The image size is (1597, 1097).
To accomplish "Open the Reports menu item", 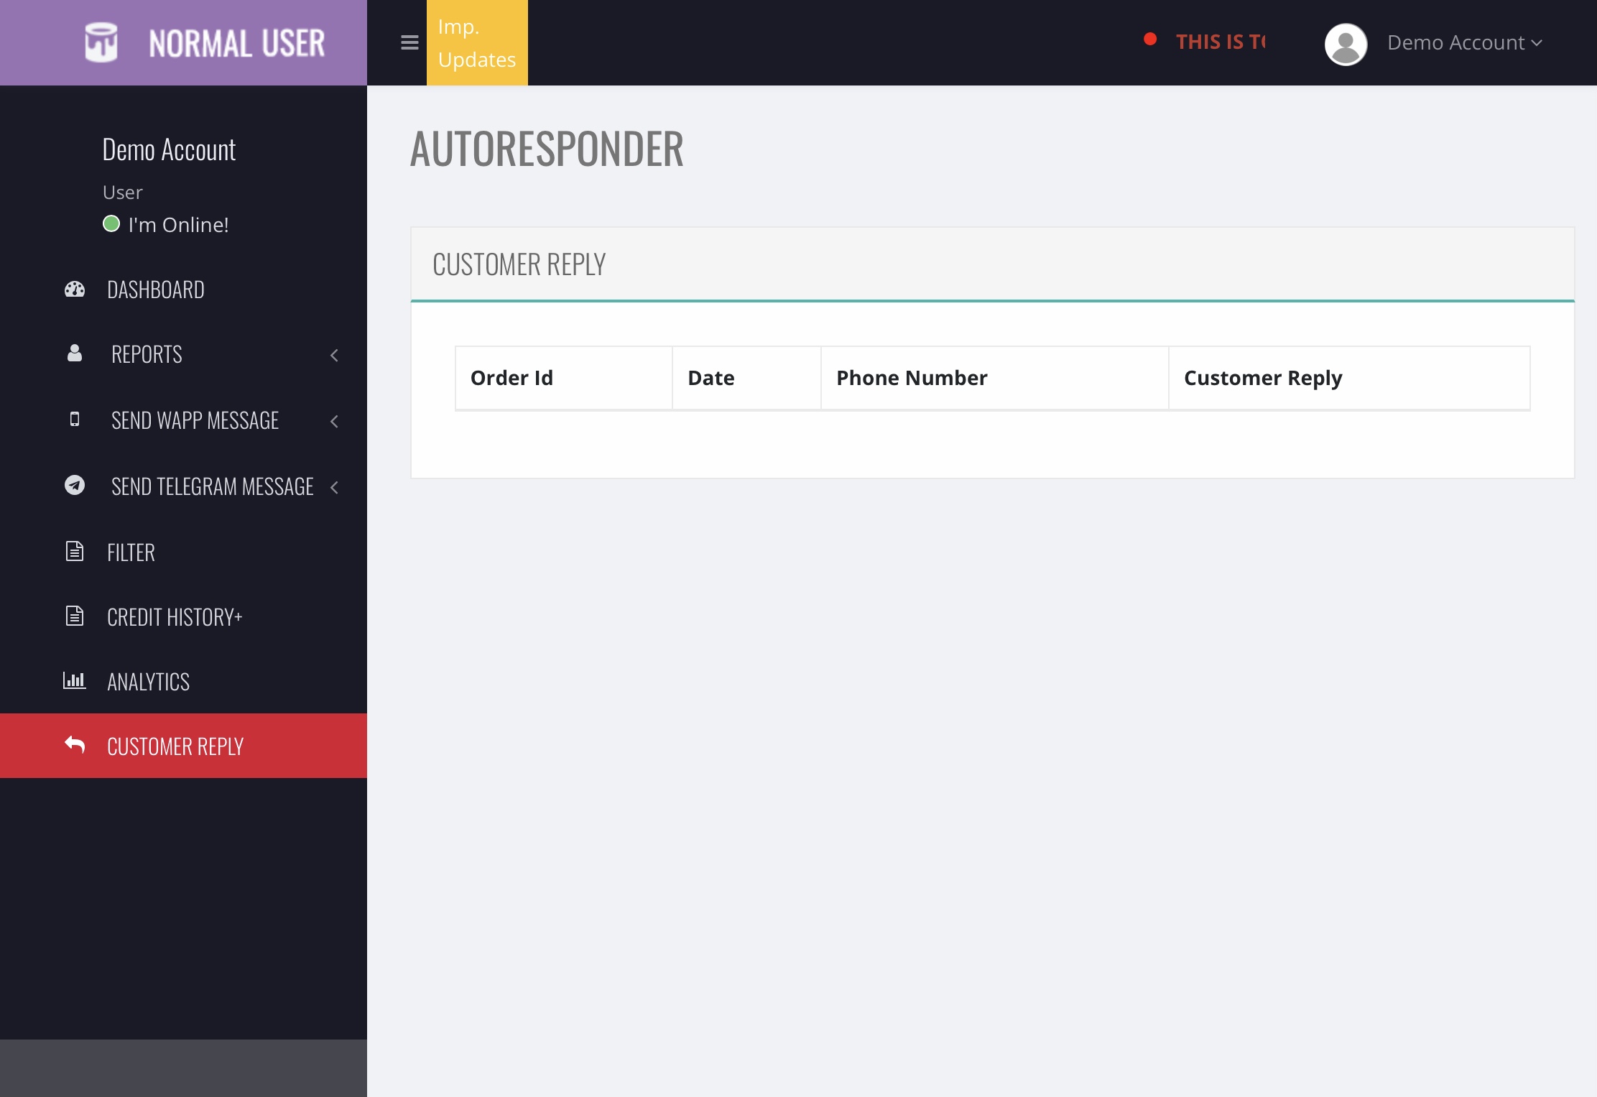I will (183, 354).
